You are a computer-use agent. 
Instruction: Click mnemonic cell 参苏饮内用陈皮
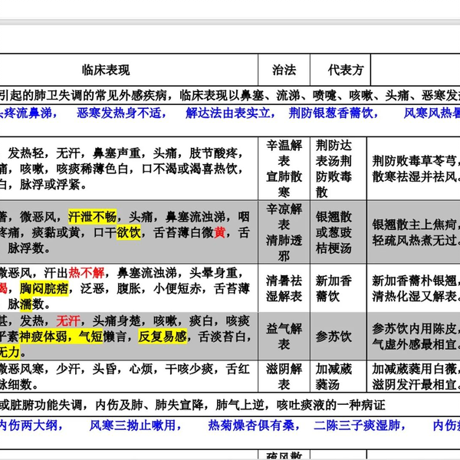413,337
